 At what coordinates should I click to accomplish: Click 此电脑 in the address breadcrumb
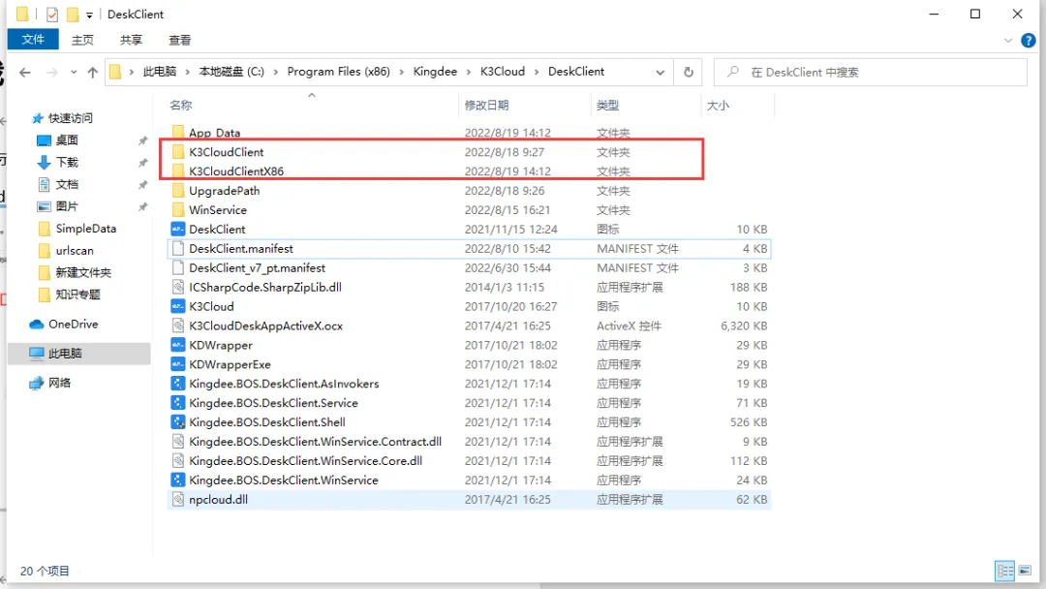point(160,72)
